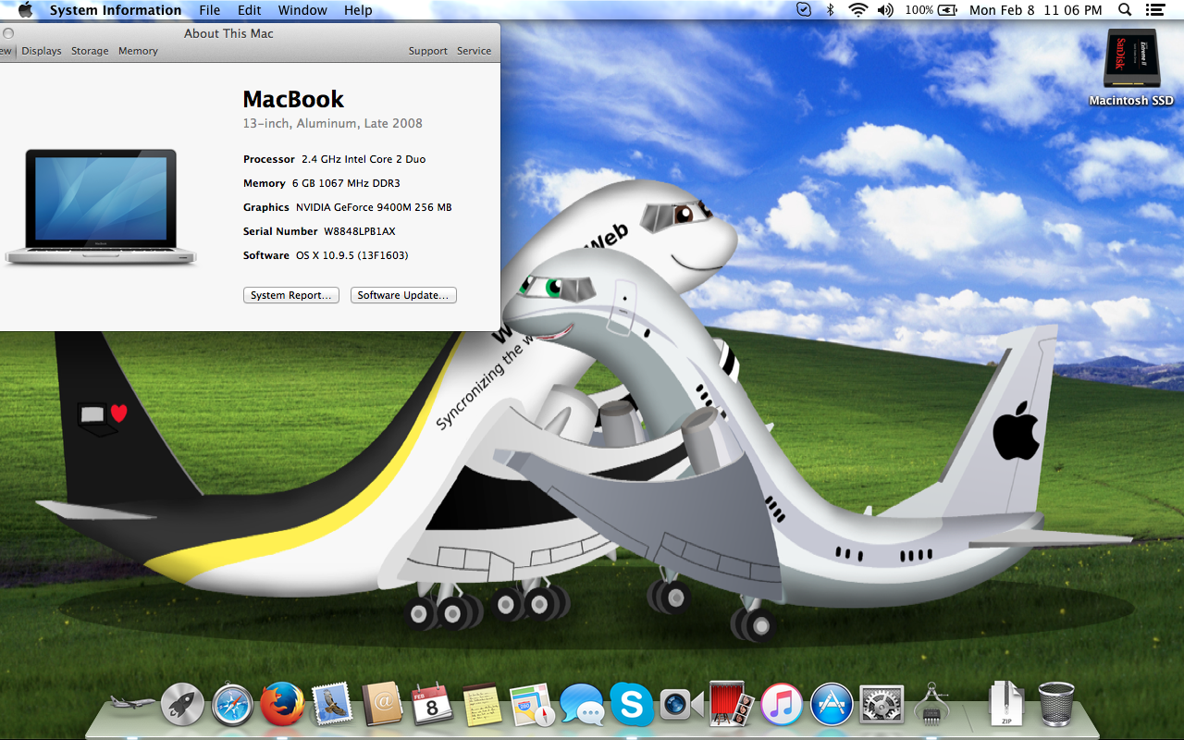Switch to the Memory tab
Image resolution: width=1184 pixels, height=740 pixels.
(138, 51)
